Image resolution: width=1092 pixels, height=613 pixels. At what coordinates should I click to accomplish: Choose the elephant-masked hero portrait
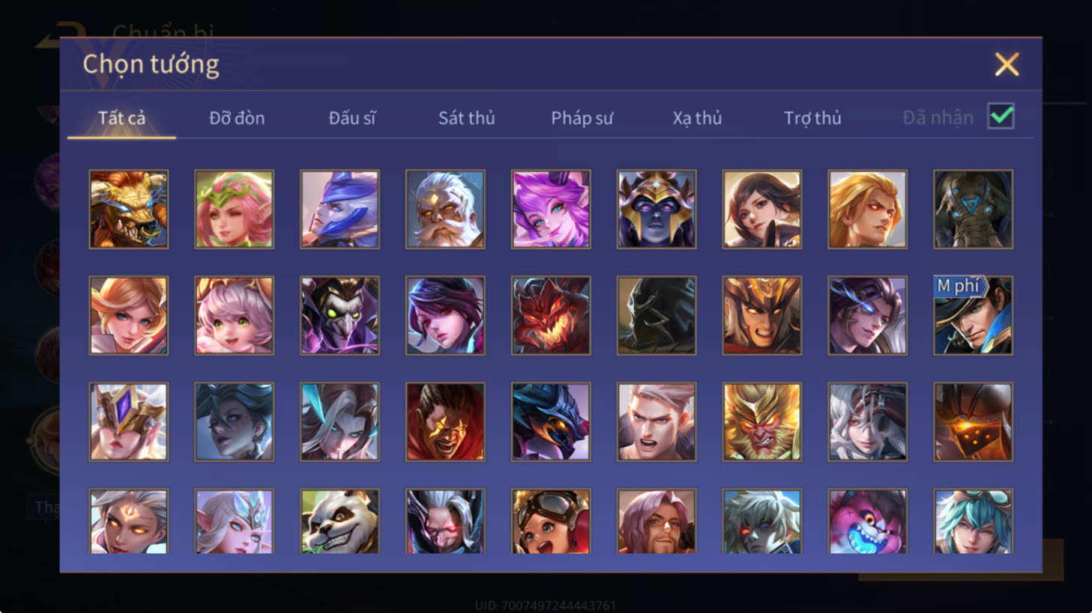[x=973, y=209]
